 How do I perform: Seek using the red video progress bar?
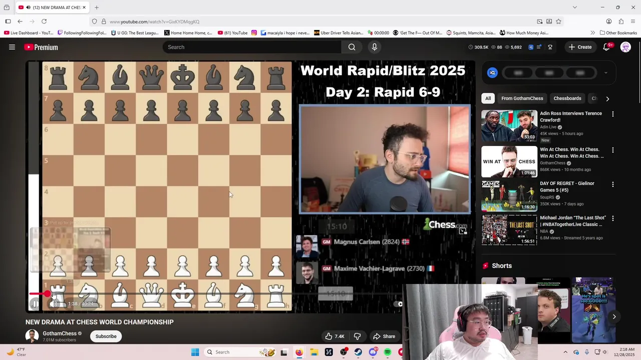(x=38, y=294)
